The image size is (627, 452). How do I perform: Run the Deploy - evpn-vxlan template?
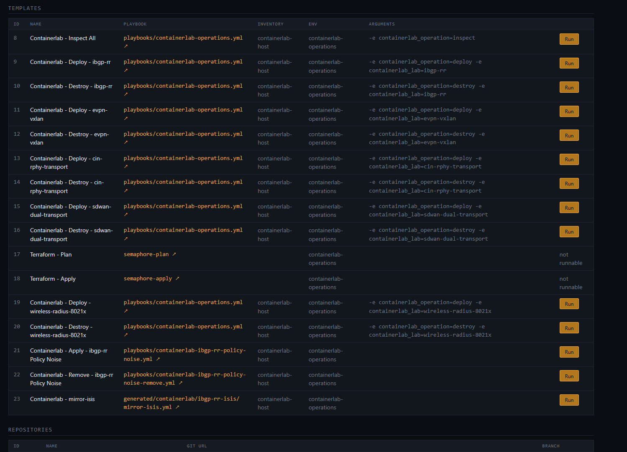coord(569,111)
